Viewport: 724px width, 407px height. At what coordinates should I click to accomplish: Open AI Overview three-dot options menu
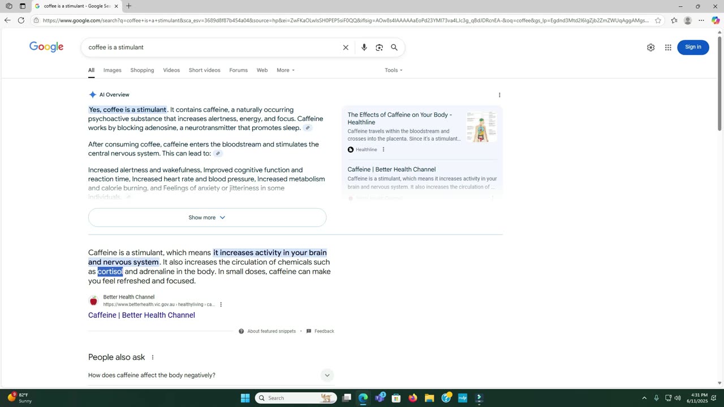(499, 95)
